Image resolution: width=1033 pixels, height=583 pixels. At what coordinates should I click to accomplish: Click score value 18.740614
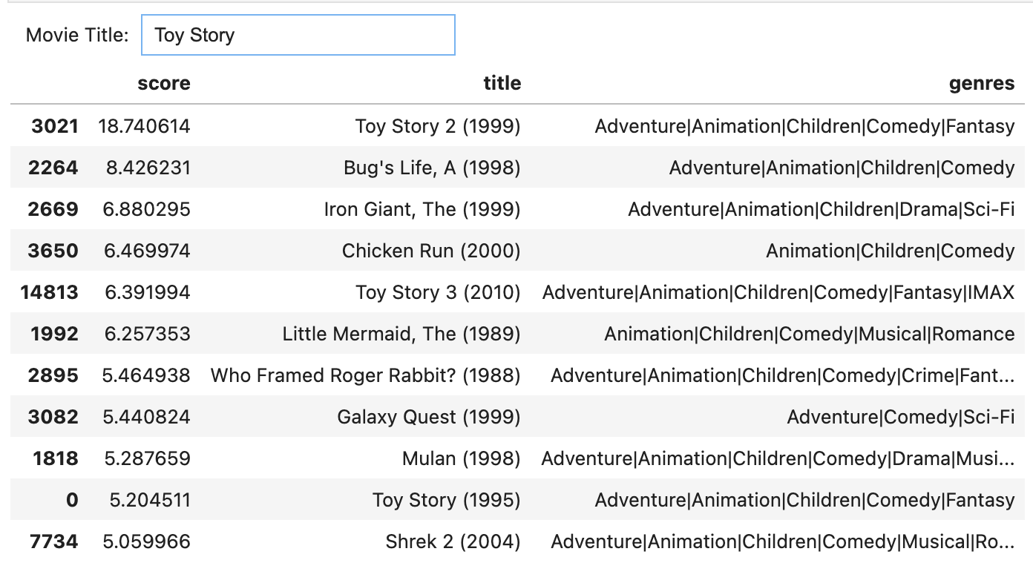pos(145,126)
